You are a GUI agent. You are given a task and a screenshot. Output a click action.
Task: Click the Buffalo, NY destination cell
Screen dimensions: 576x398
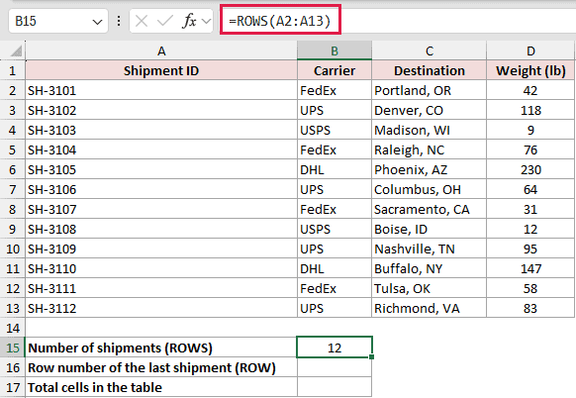[x=430, y=269]
